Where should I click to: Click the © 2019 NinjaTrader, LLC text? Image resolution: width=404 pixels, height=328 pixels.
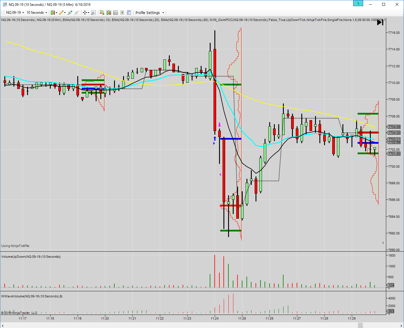point(19,313)
